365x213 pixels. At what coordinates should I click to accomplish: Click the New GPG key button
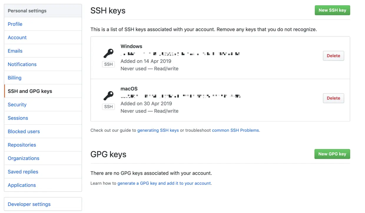click(332, 154)
